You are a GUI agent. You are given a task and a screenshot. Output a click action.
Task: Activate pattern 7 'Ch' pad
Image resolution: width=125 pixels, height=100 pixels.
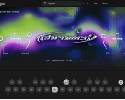coord(74,82)
